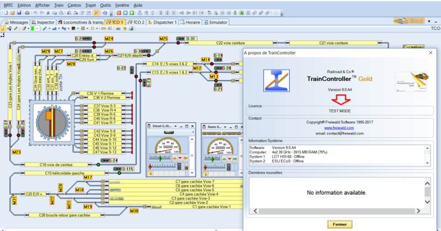The image size is (441, 231).
Task: Select the pencil draw tool in TCO toolbar
Action: pyautogui.click(x=16, y=28)
